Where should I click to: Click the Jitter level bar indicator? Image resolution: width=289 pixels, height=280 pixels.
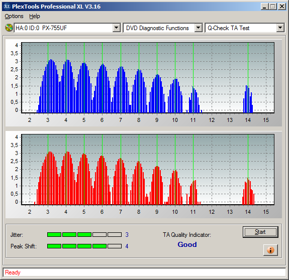[x=84, y=234]
